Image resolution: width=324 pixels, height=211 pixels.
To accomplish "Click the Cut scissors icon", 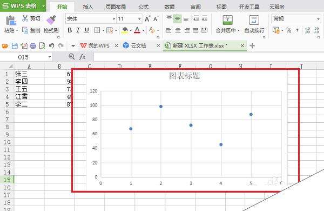I will click(25, 18).
